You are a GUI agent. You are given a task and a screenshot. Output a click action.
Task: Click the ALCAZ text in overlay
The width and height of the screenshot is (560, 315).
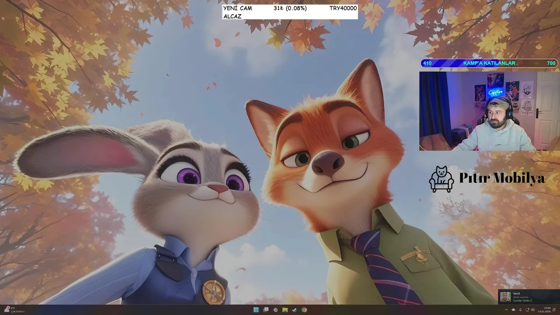point(232,16)
